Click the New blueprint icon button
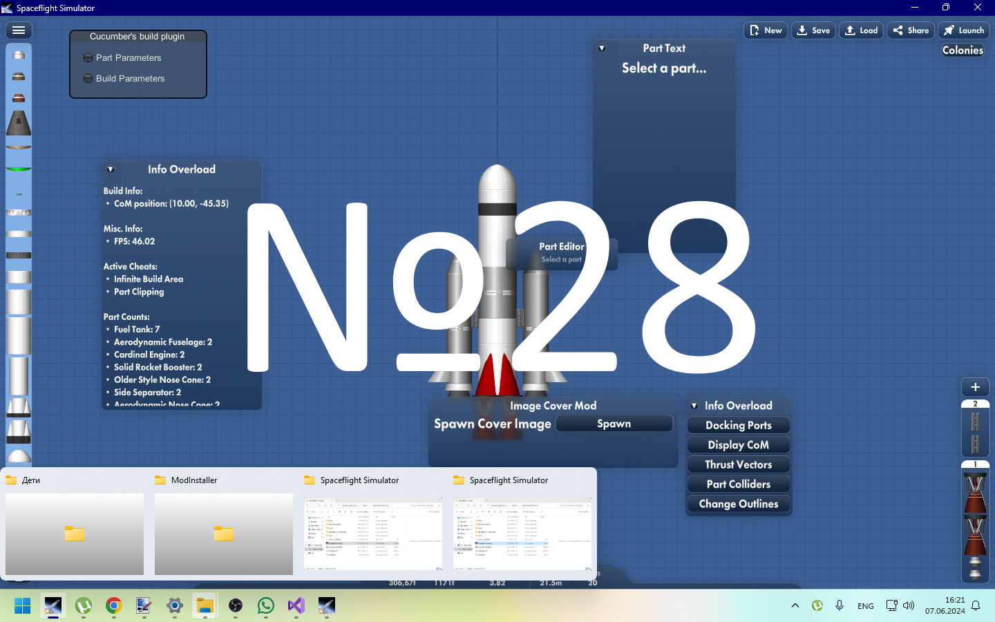The height and width of the screenshot is (622, 995). 766,30
